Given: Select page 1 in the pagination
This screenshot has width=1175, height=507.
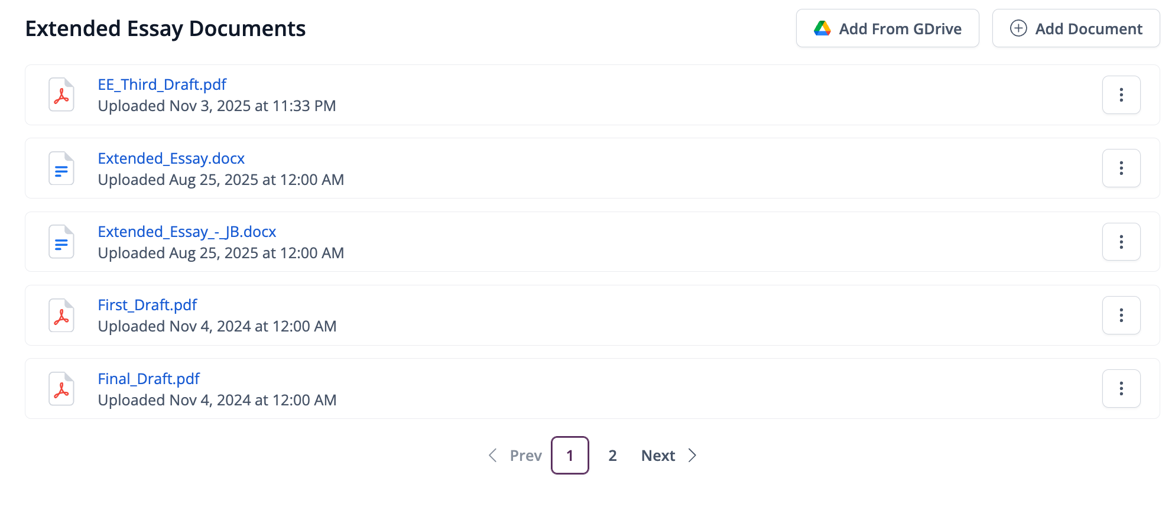Looking at the screenshot, I should click(x=570, y=456).
